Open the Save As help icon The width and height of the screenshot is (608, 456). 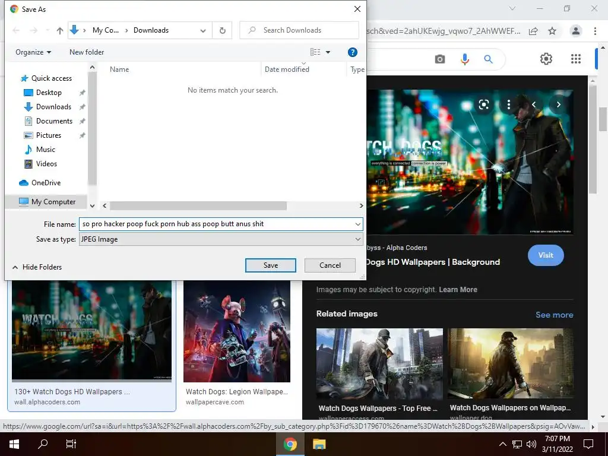click(x=352, y=52)
